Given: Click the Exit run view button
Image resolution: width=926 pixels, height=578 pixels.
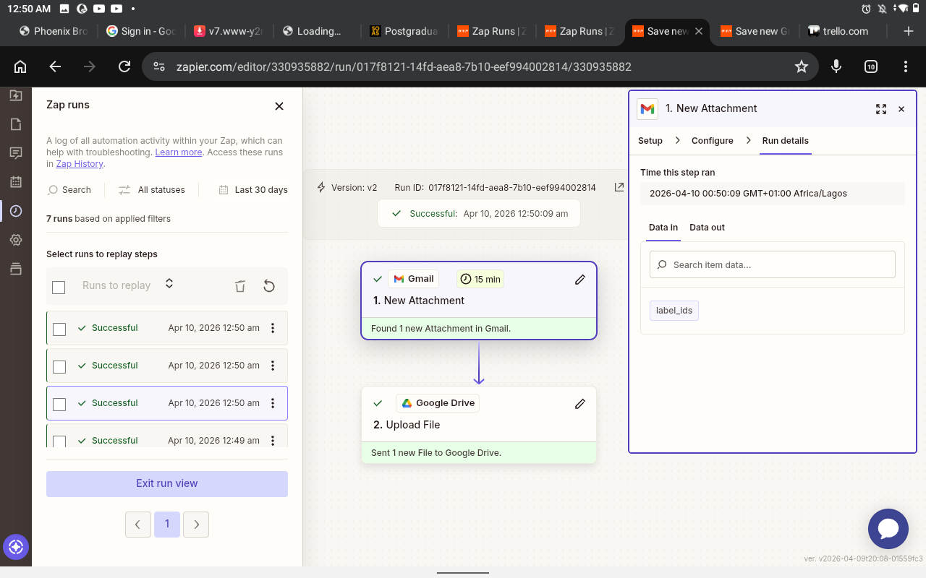Looking at the screenshot, I should 166,483.
